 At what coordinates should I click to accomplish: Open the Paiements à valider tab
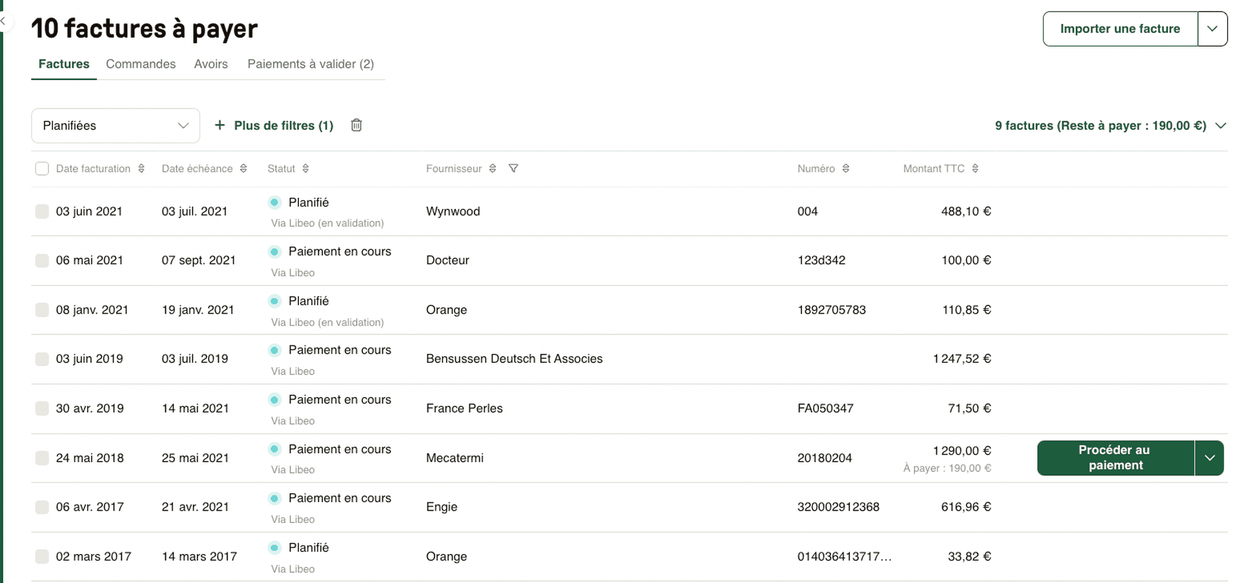point(311,64)
